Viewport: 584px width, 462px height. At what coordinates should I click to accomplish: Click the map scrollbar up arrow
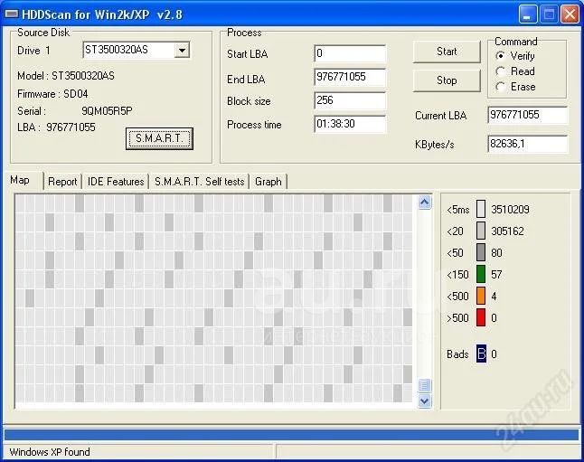[424, 203]
